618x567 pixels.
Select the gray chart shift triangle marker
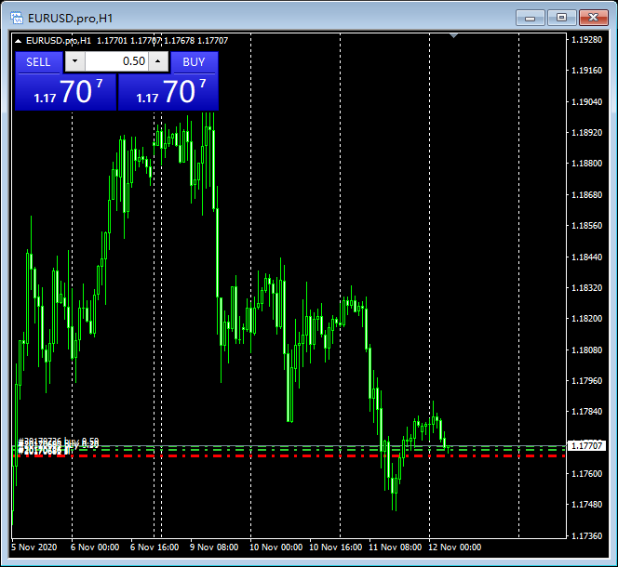point(453,36)
